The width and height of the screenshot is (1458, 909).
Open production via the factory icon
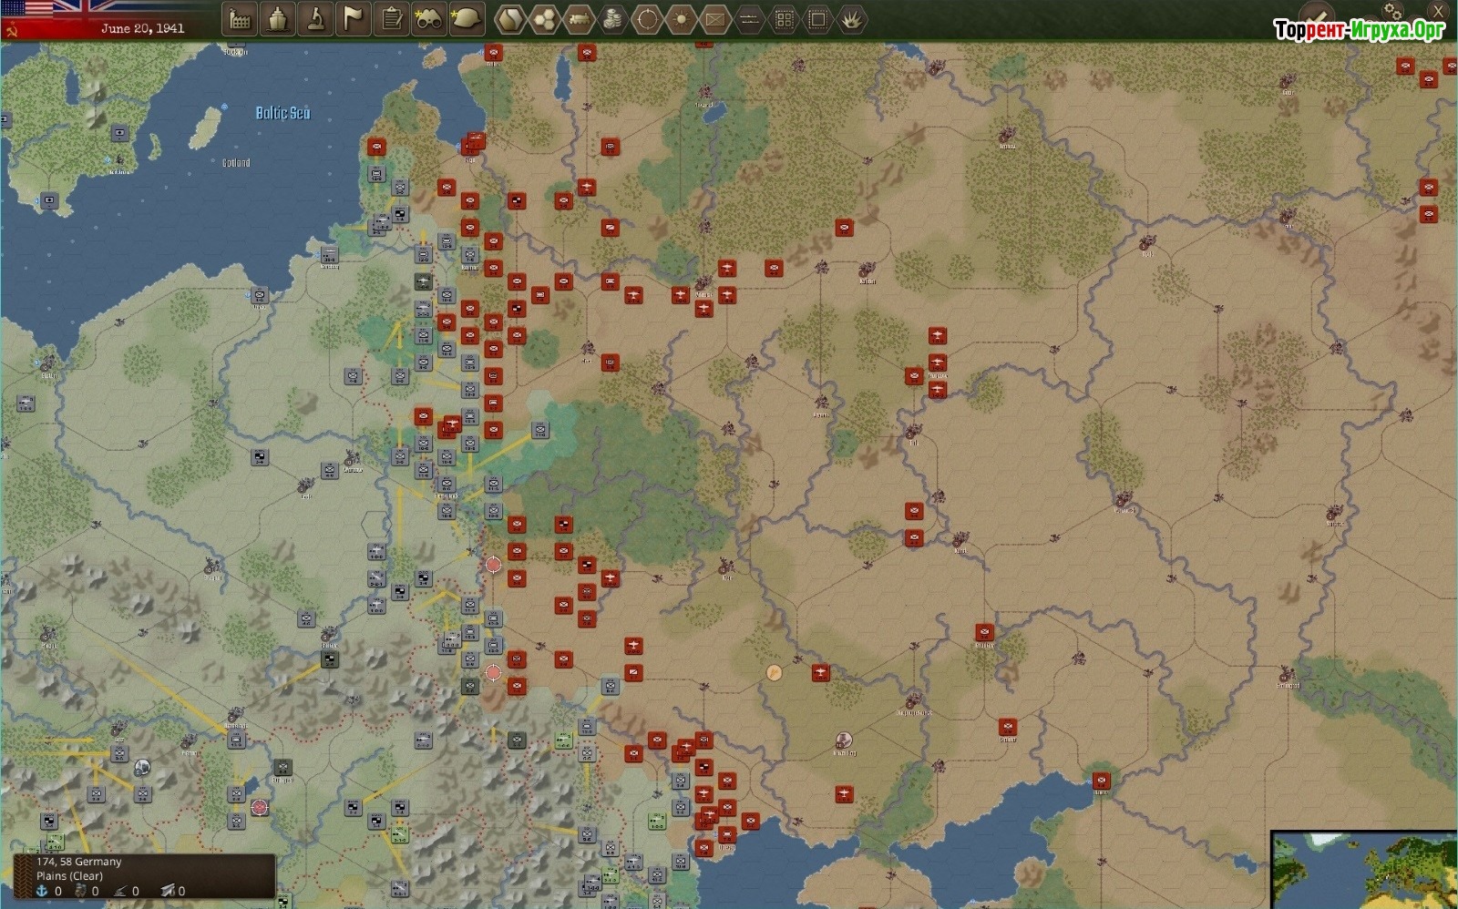tap(240, 19)
